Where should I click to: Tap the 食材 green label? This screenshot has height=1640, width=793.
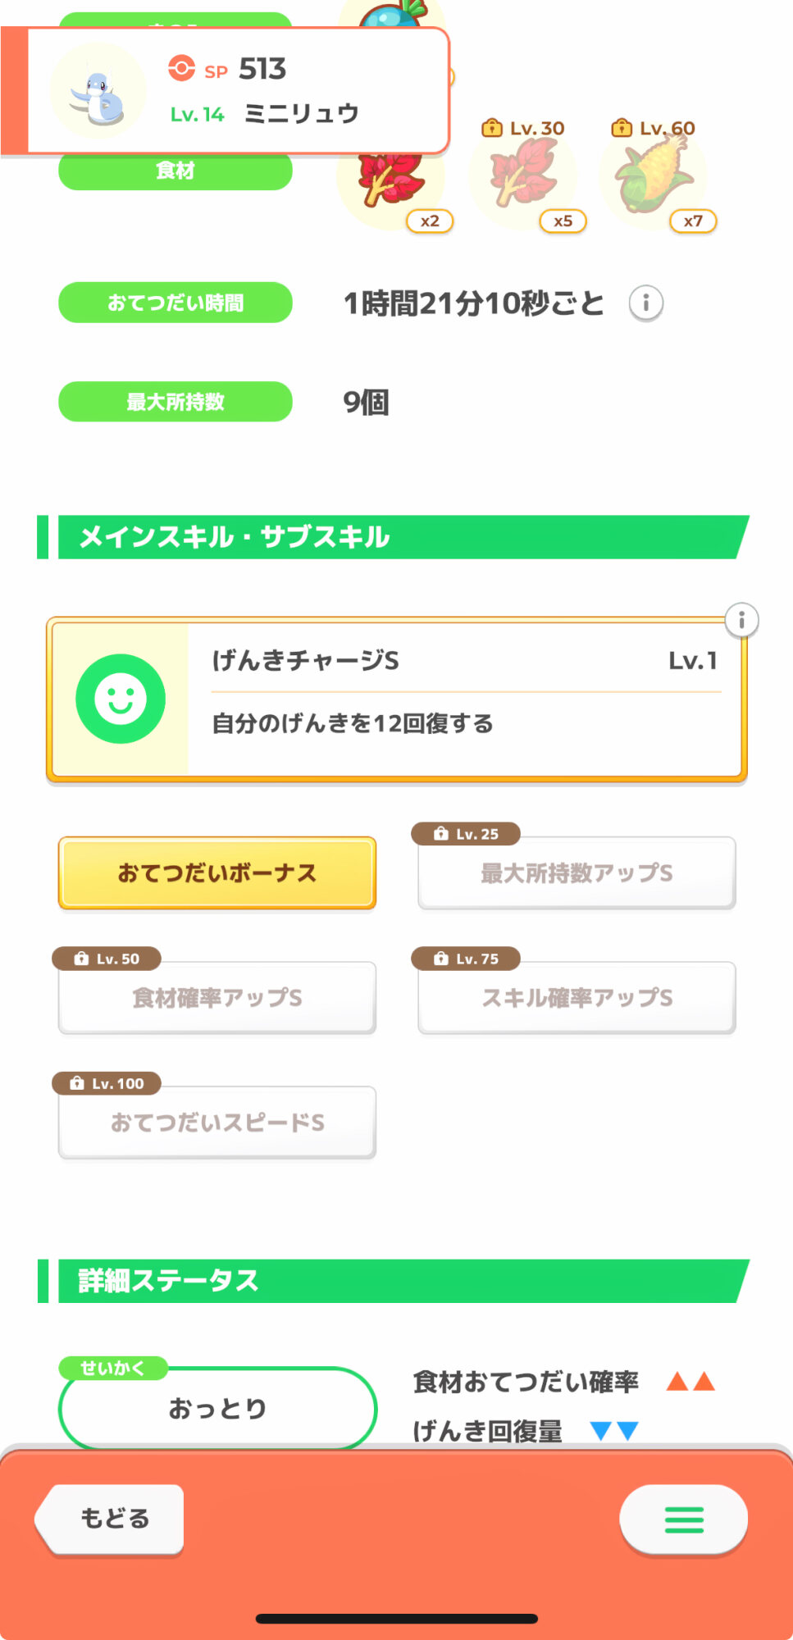point(175,171)
